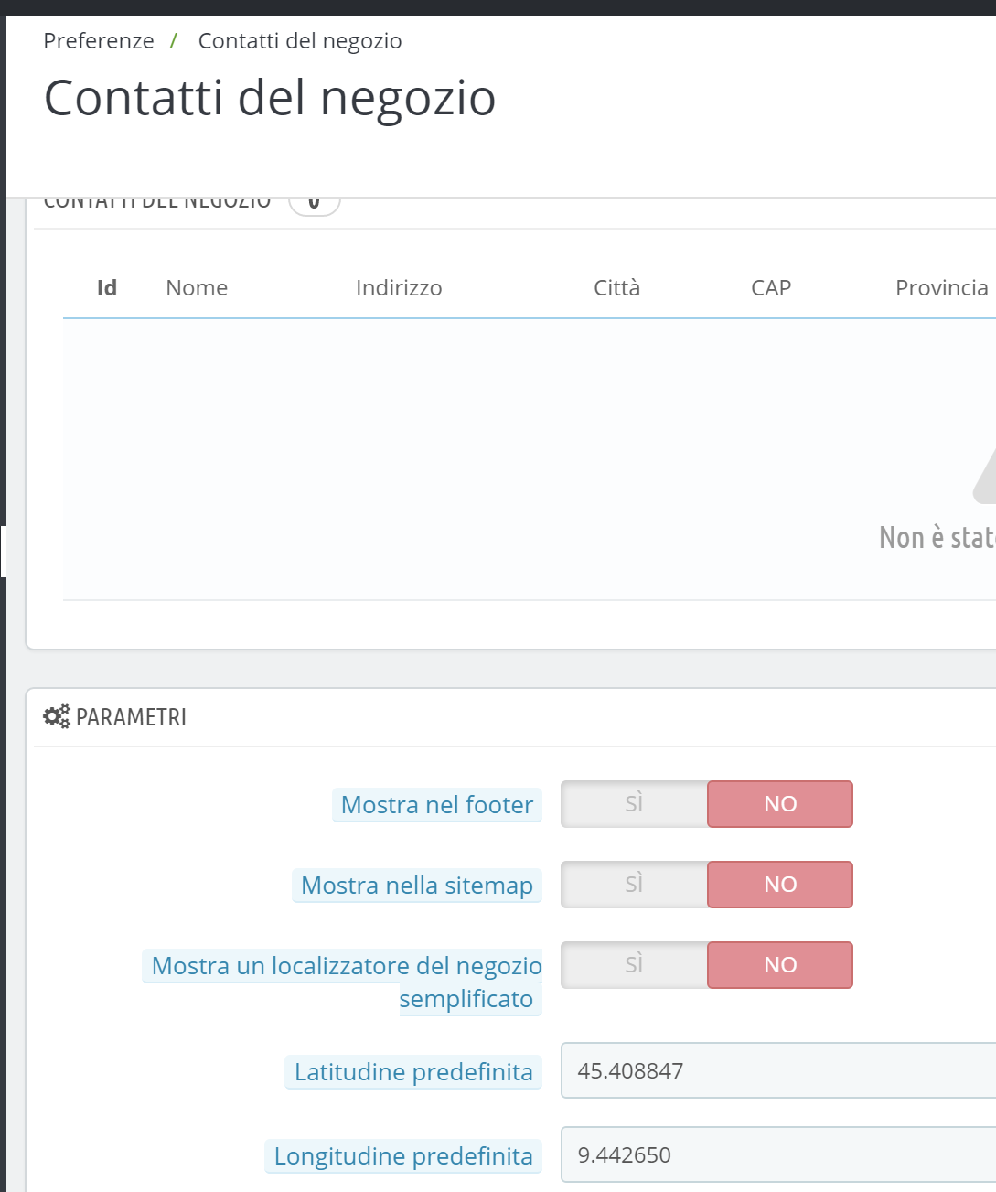Select NO for Mostra nella sitemap

780,885
